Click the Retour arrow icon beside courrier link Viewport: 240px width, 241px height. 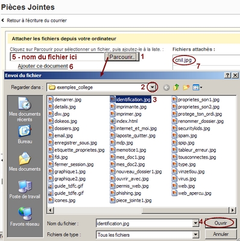[2, 20]
